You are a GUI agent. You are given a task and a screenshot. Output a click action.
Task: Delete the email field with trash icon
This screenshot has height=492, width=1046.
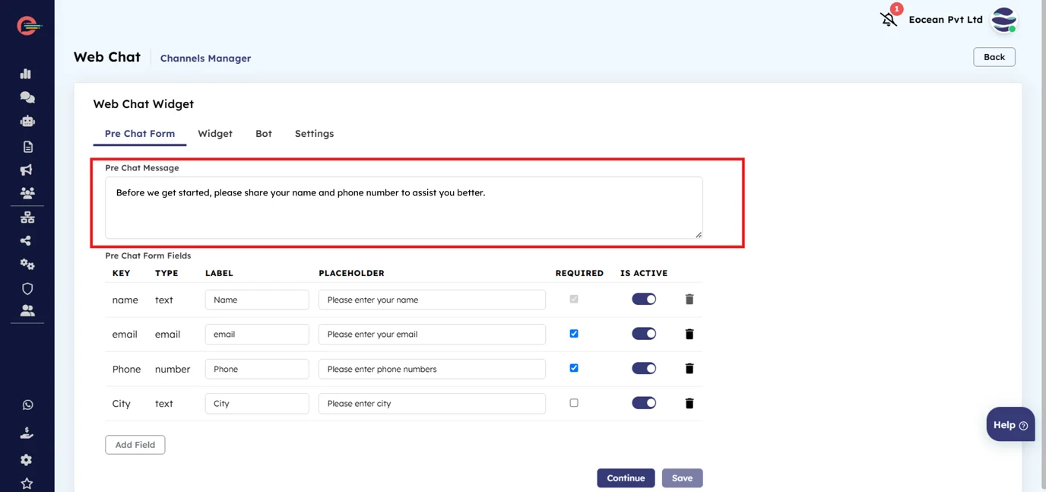pyautogui.click(x=689, y=334)
